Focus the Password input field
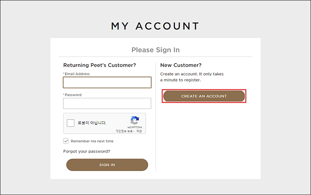Image resolution: width=311 pixels, height=195 pixels. (107, 103)
